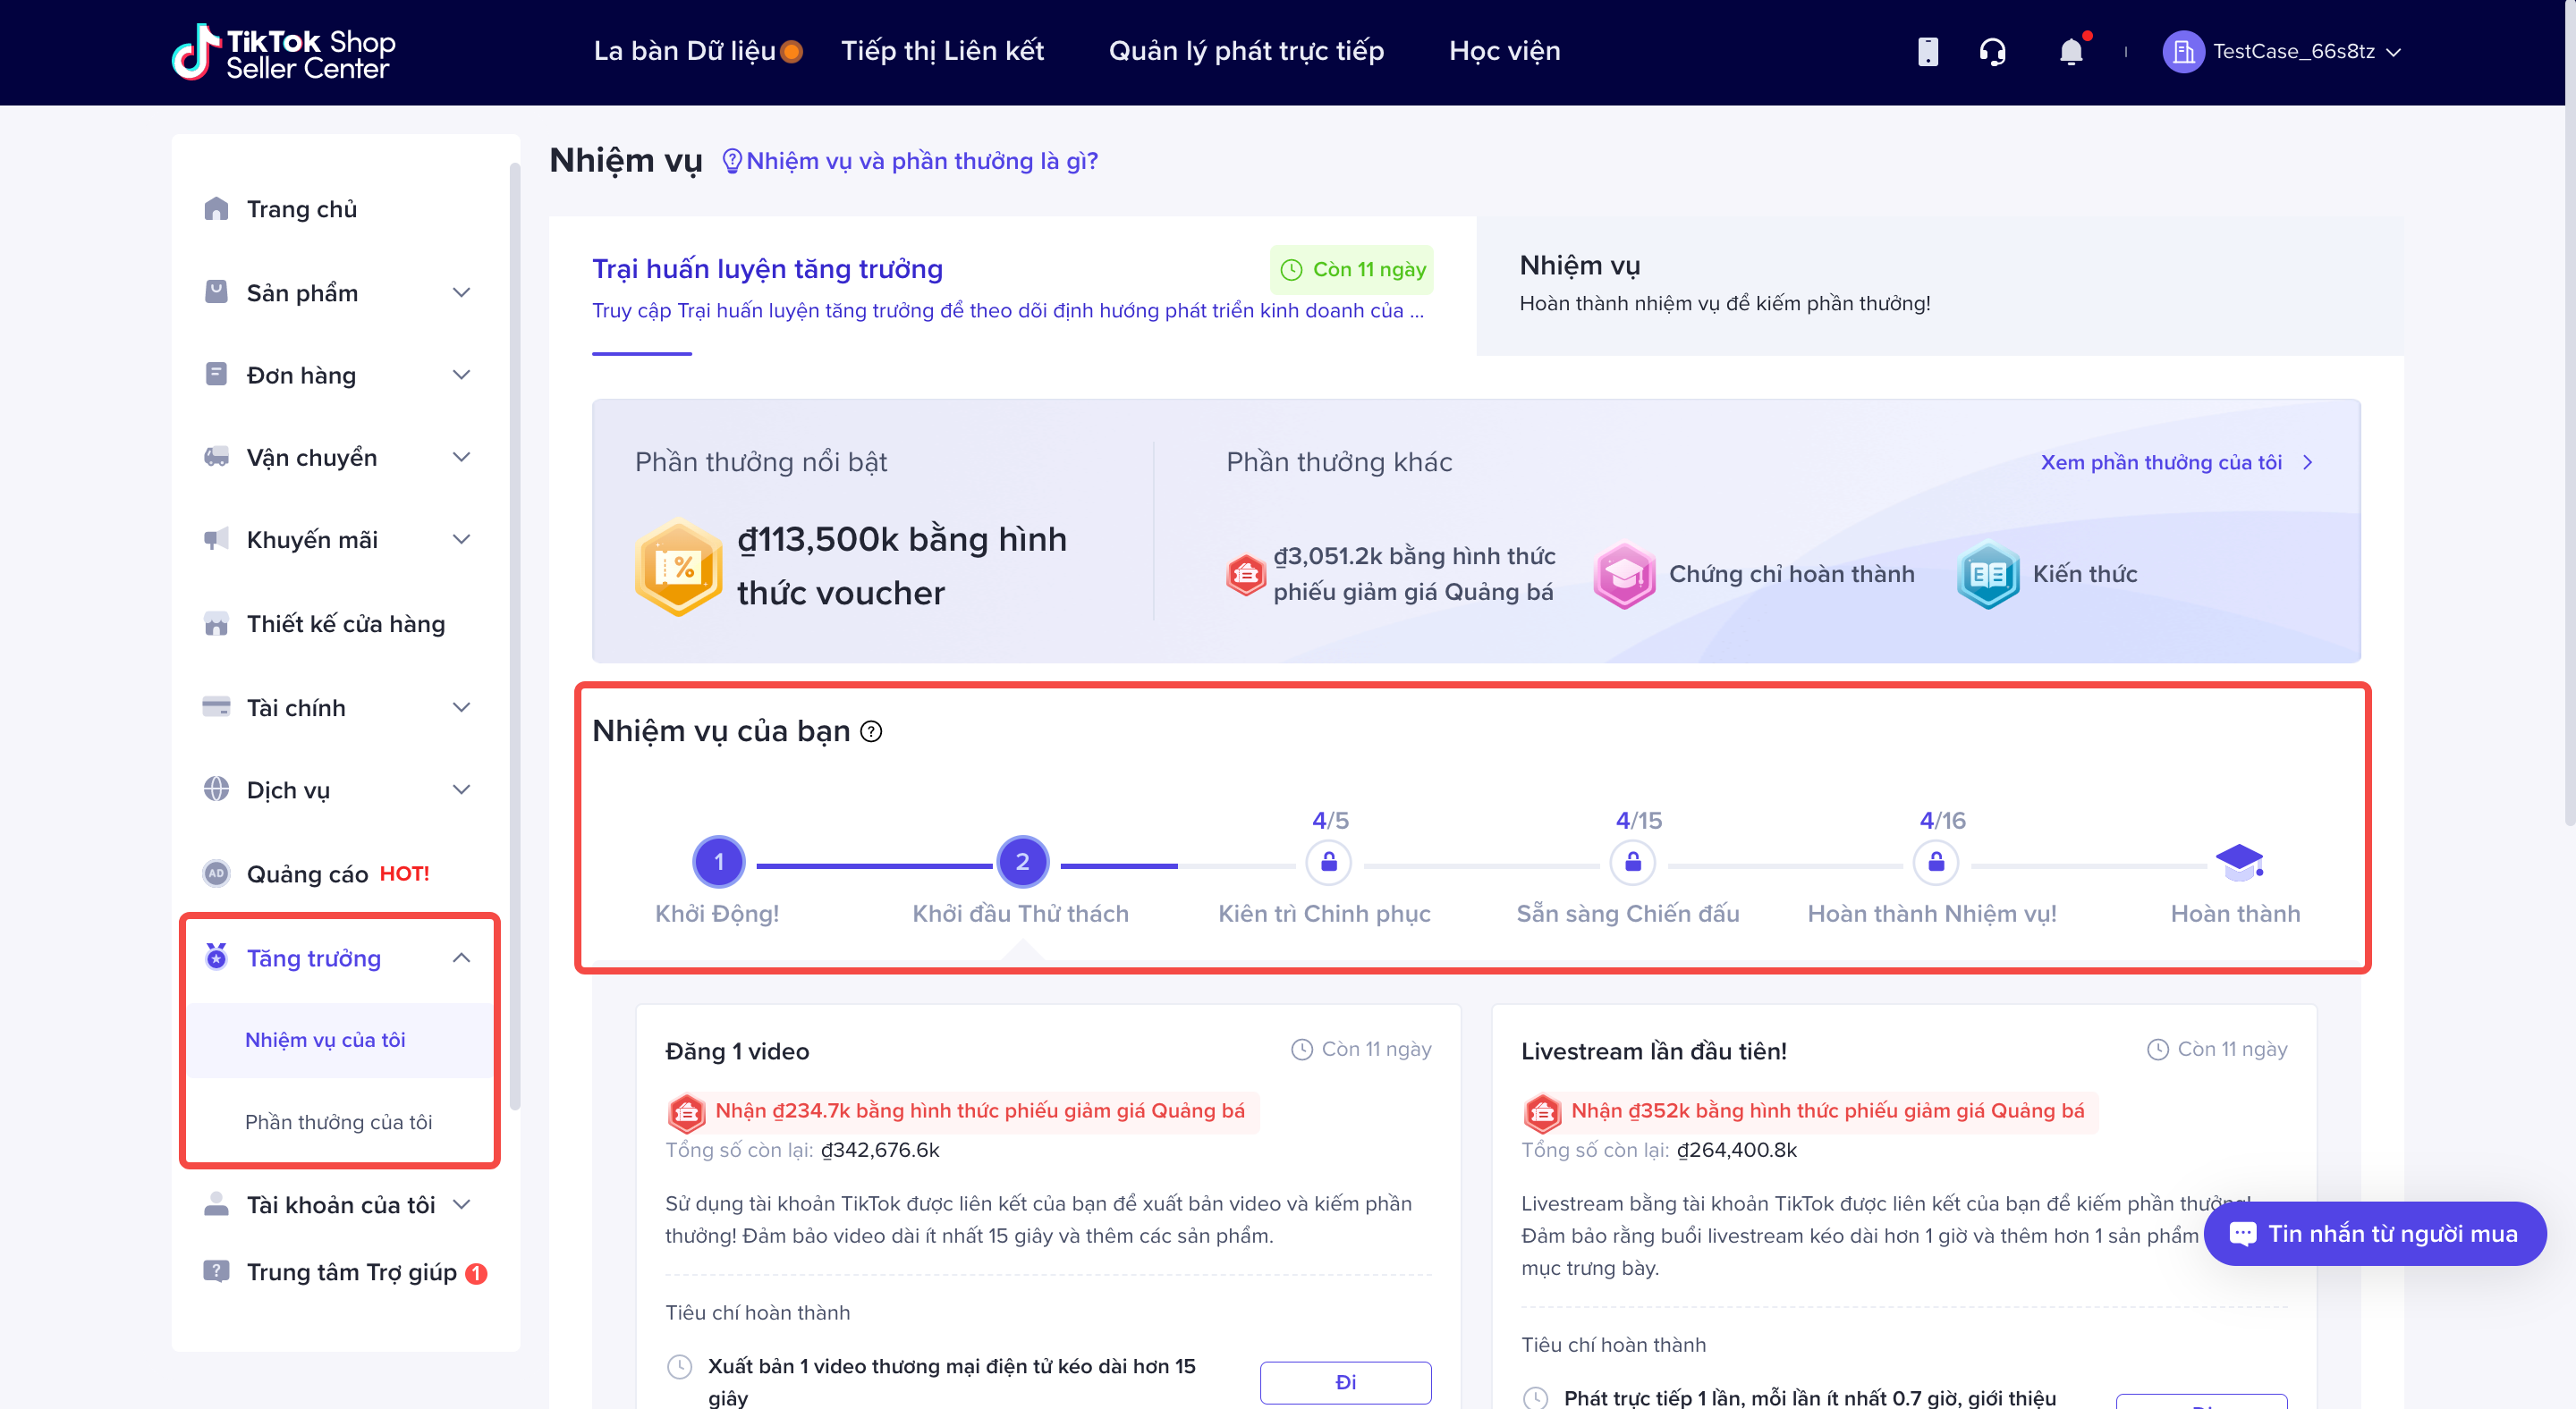The height and width of the screenshot is (1409, 2576).
Task: Open the headset customer support icon
Action: (1992, 51)
